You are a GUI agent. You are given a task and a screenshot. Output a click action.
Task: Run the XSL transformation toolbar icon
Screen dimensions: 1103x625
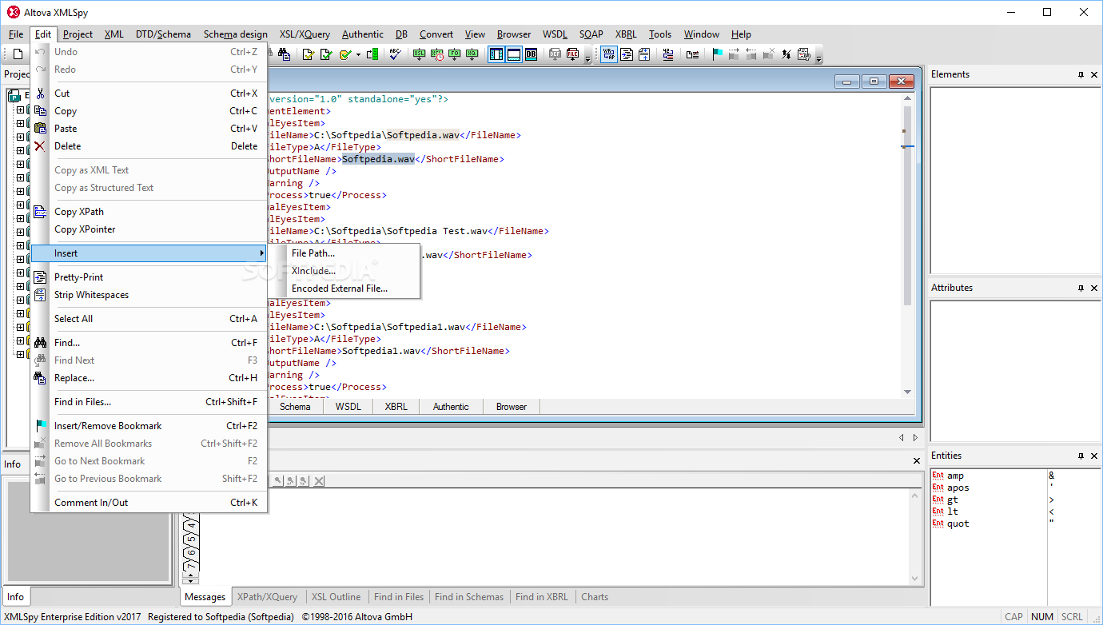coord(419,54)
